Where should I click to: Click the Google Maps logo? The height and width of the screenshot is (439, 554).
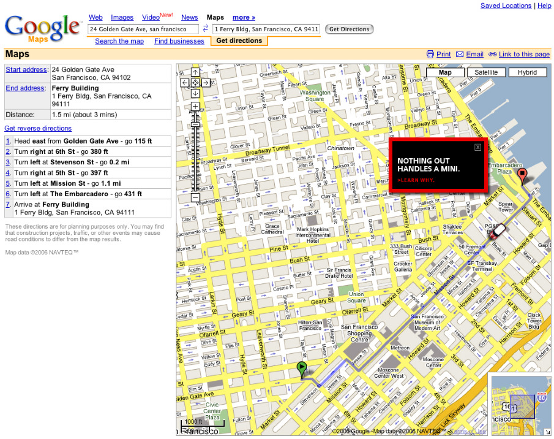(x=42, y=29)
